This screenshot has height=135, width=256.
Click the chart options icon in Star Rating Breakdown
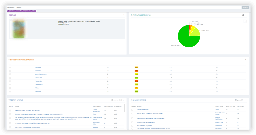[243, 15]
